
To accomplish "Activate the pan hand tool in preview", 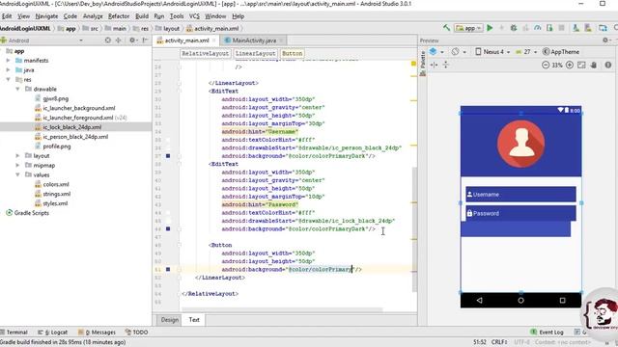I will [594, 65].
